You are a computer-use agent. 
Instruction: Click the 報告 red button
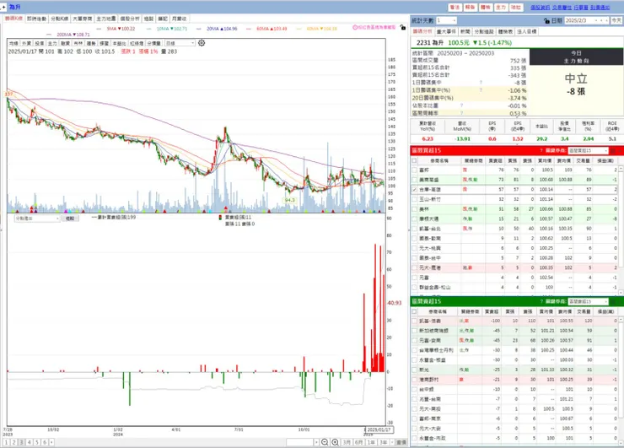click(470, 7)
